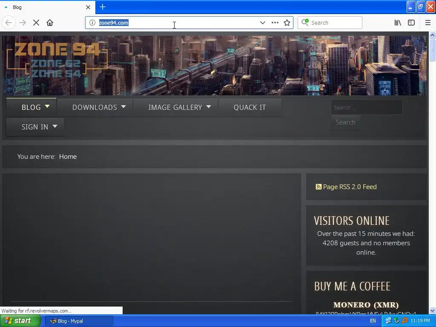Stop loading the page
Viewport: 436px width, 327px height.
[x=36, y=23]
